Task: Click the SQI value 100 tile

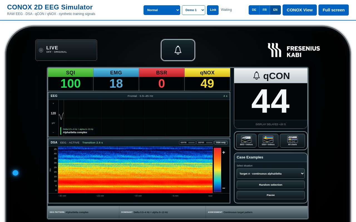Action: (x=71, y=80)
